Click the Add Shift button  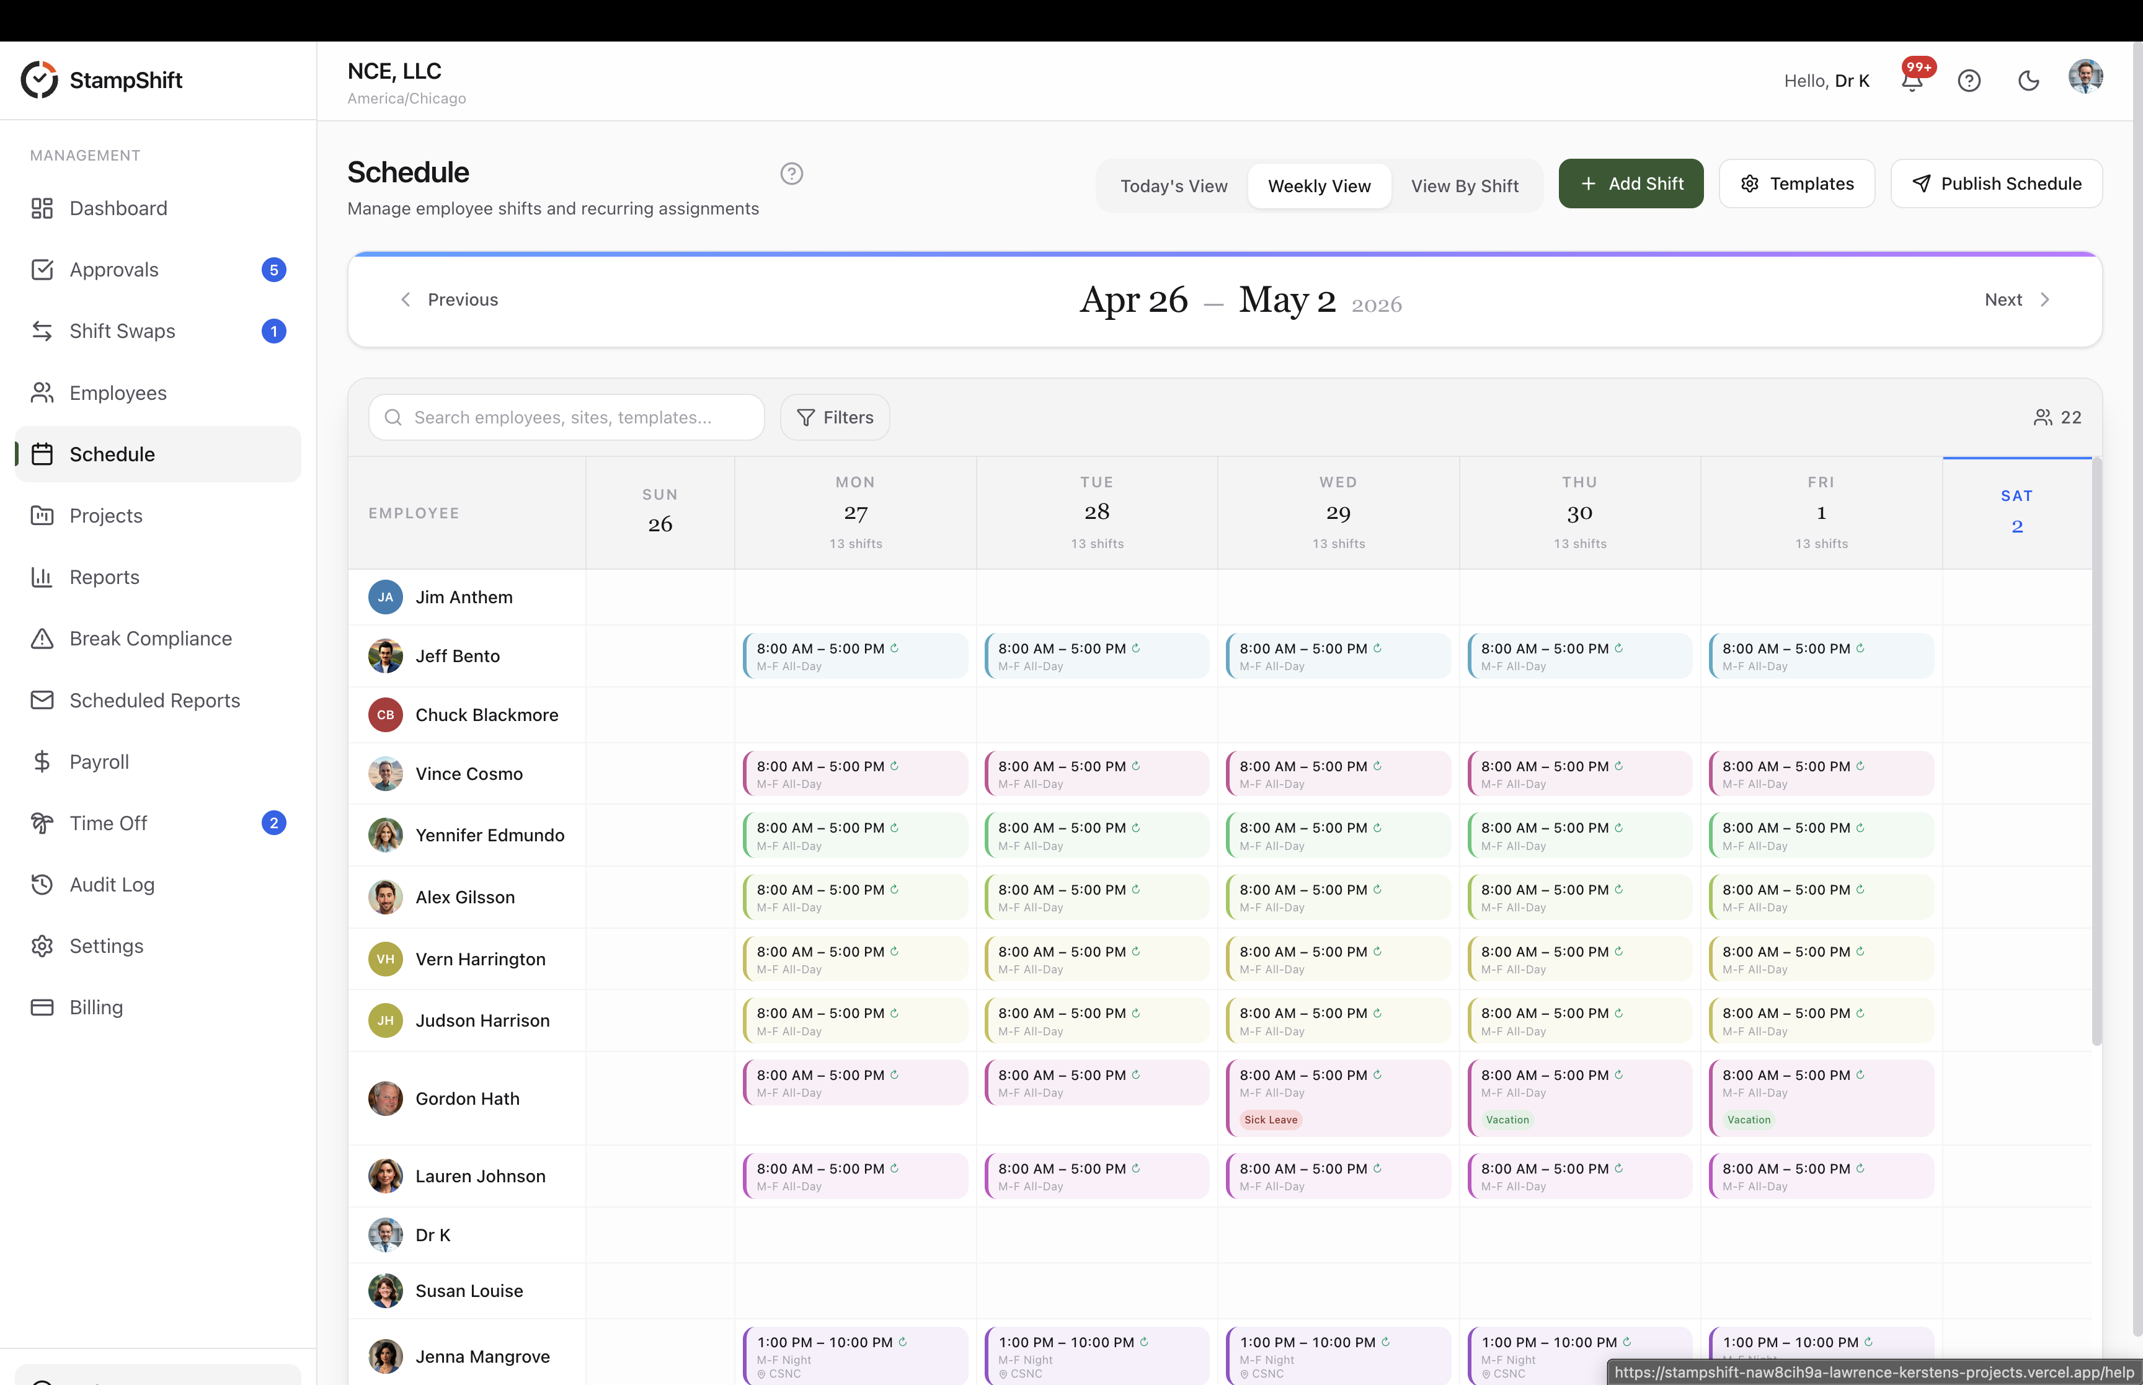(1630, 184)
